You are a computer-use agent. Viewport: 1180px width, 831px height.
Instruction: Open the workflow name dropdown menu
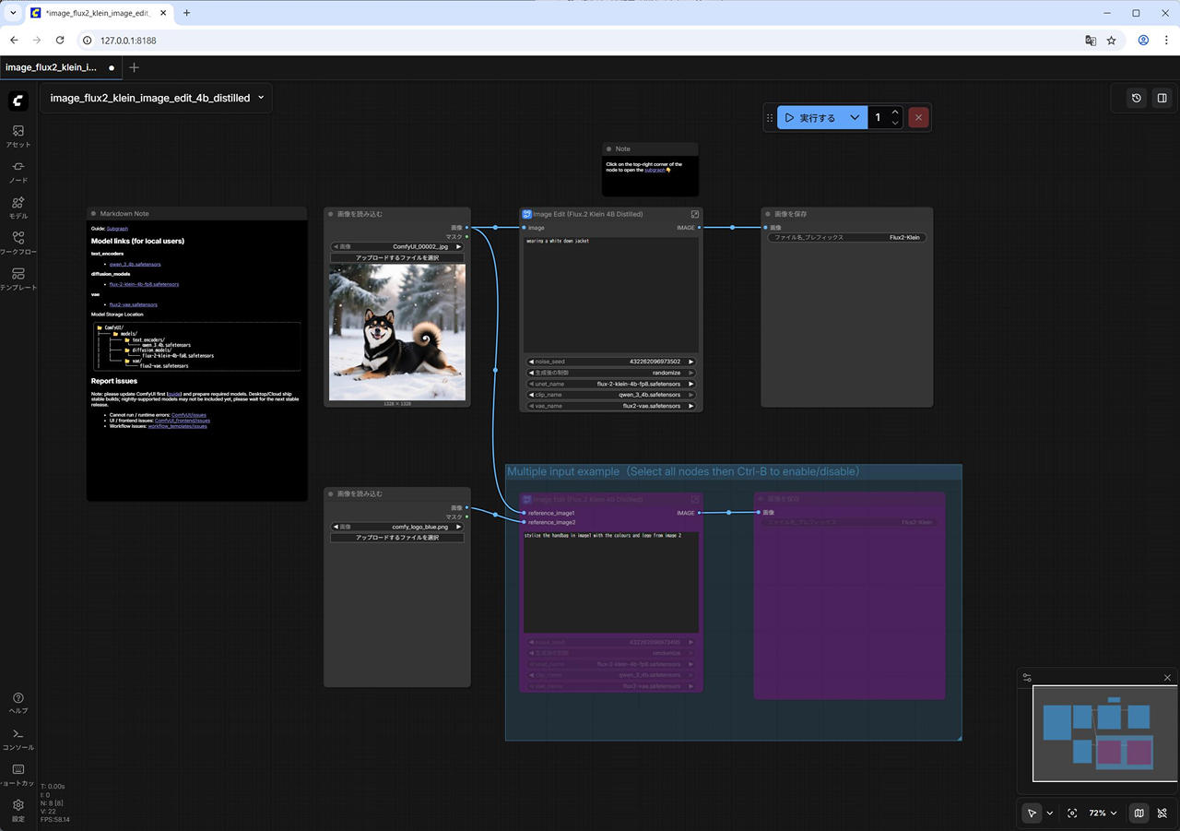pos(261,98)
